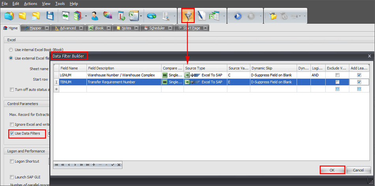Screen dimensions: 375x186
Task: Close the Data Filter Builder dialog
Action: 369,56
